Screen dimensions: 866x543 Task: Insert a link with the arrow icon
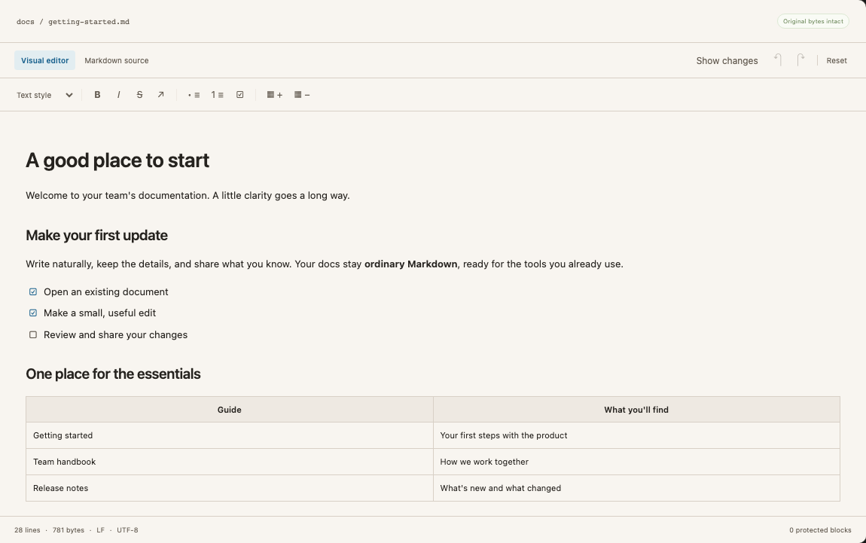coord(160,95)
